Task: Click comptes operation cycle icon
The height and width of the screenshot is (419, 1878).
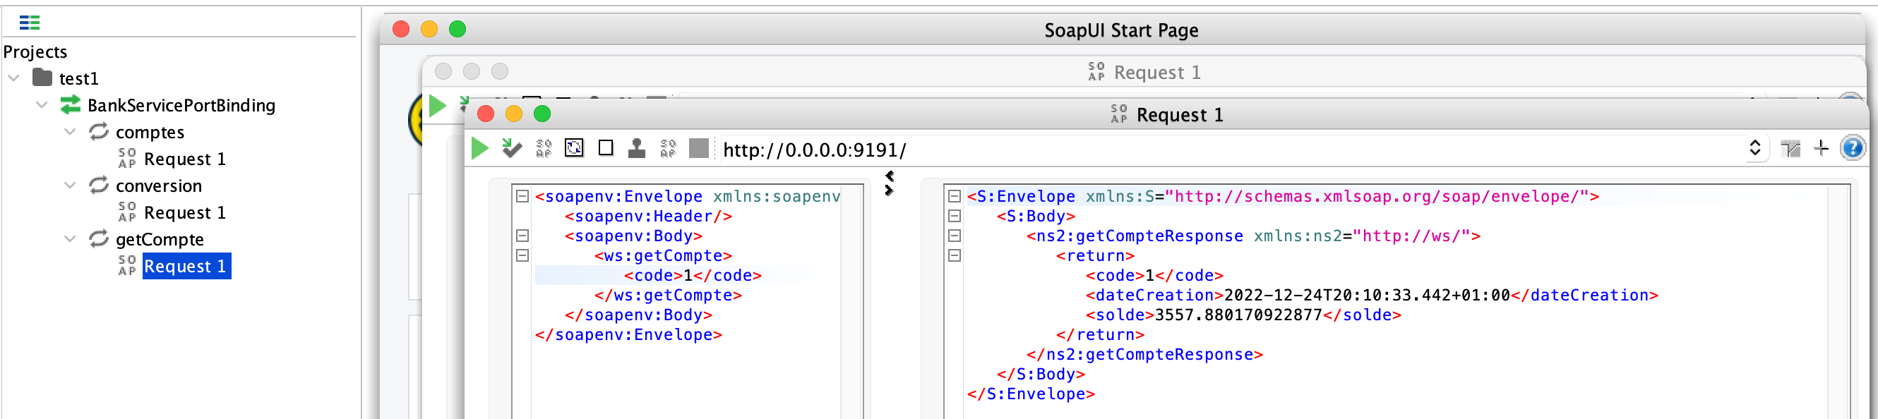Action: (x=98, y=132)
